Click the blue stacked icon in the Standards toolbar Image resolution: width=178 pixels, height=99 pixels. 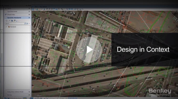pos(12,21)
